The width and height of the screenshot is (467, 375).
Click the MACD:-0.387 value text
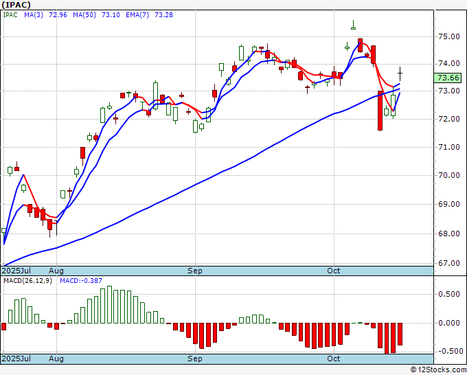(81, 281)
